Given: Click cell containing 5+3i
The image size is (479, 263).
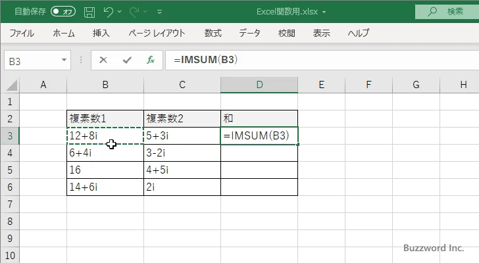Looking at the screenshot, I should 182,135.
